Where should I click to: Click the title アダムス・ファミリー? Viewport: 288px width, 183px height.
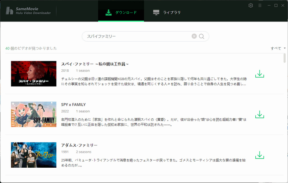coord(79,145)
